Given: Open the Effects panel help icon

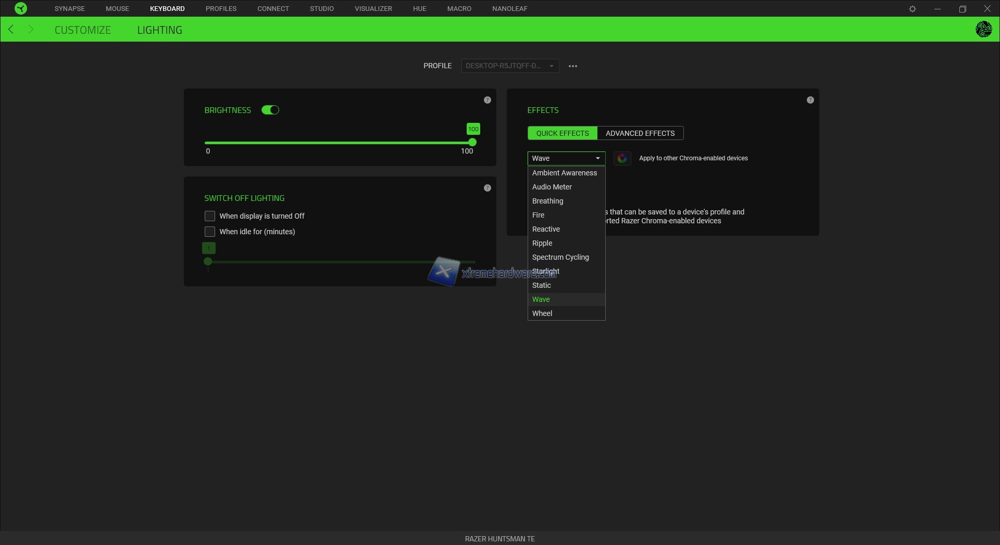Looking at the screenshot, I should point(810,100).
